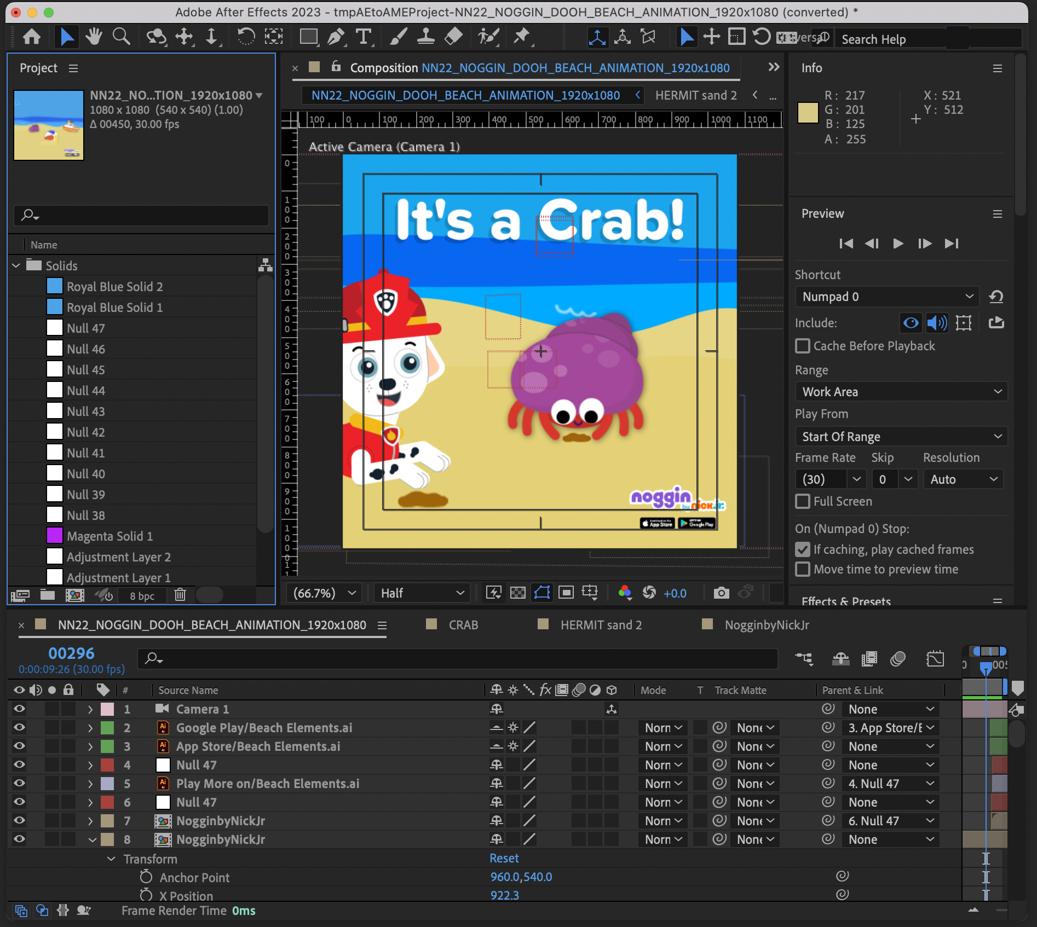Switch to NogginbyNickJr timeline tab

(x=767, y=625)
